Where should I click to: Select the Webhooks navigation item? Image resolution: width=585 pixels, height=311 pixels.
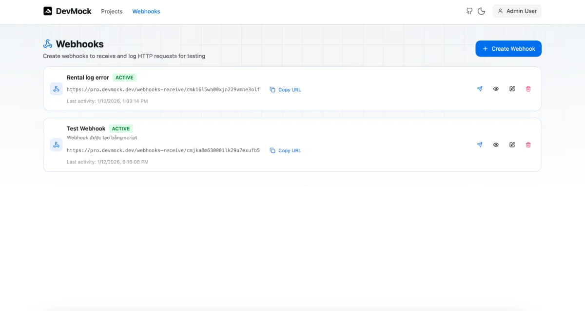click(146, 11)
